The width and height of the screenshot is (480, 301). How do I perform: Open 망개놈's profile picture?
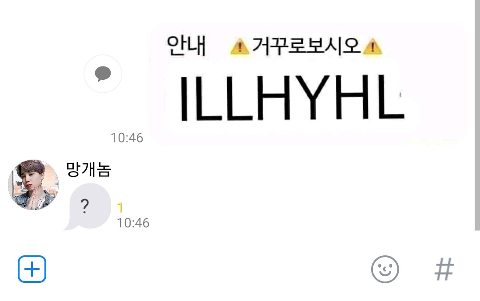33,184
